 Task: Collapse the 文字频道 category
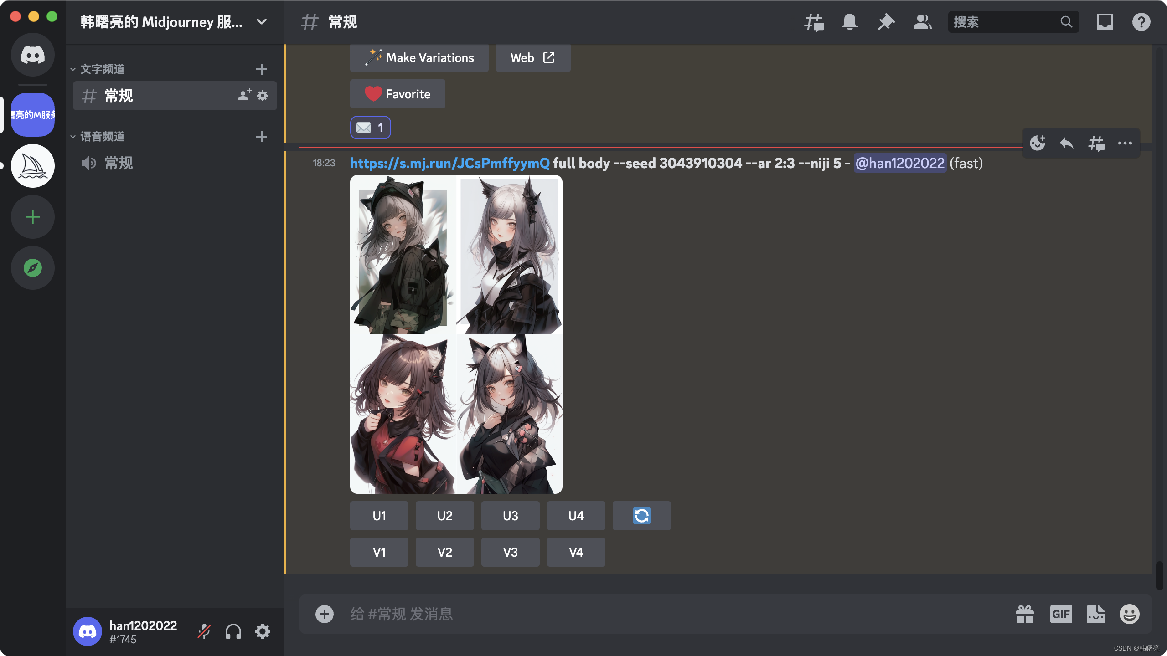[x=102, y=69]
